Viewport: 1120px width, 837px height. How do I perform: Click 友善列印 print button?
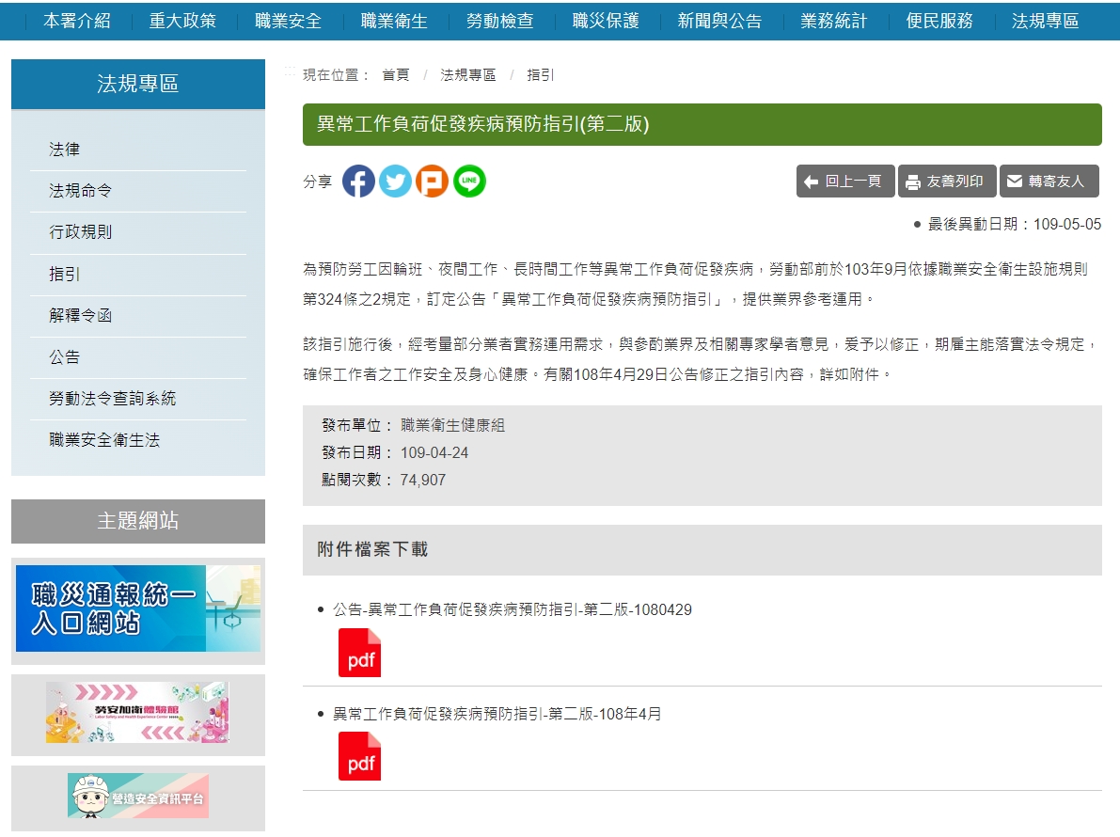coord(945,182)
